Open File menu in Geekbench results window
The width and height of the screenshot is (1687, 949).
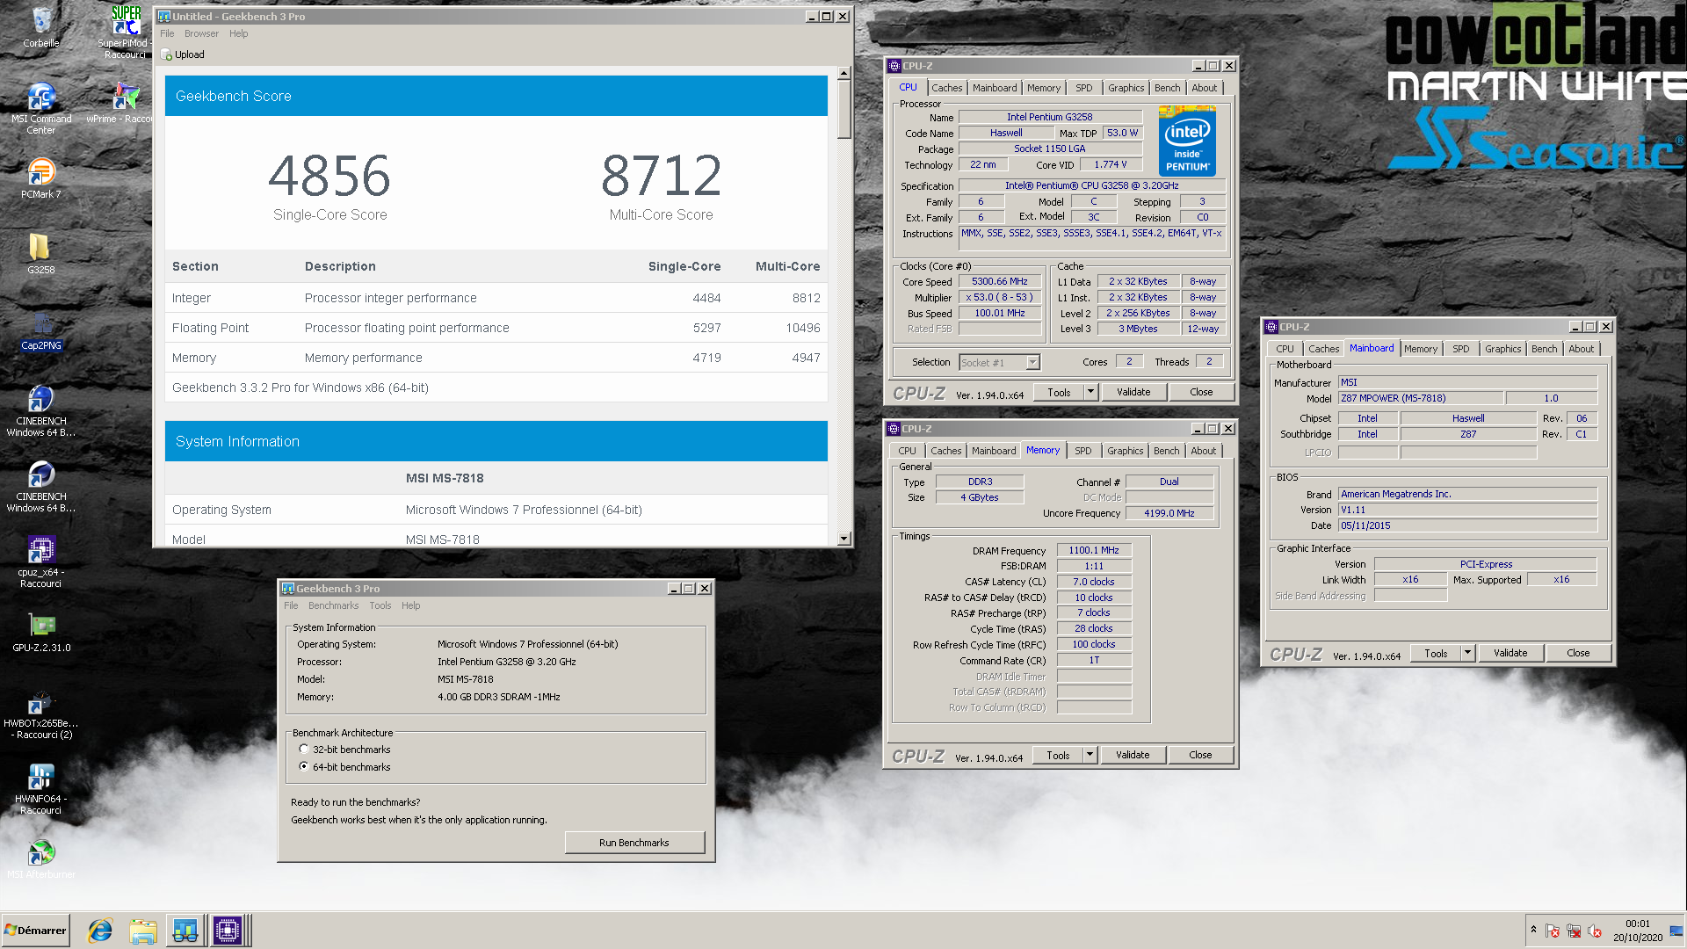click(x=167, y=33)
